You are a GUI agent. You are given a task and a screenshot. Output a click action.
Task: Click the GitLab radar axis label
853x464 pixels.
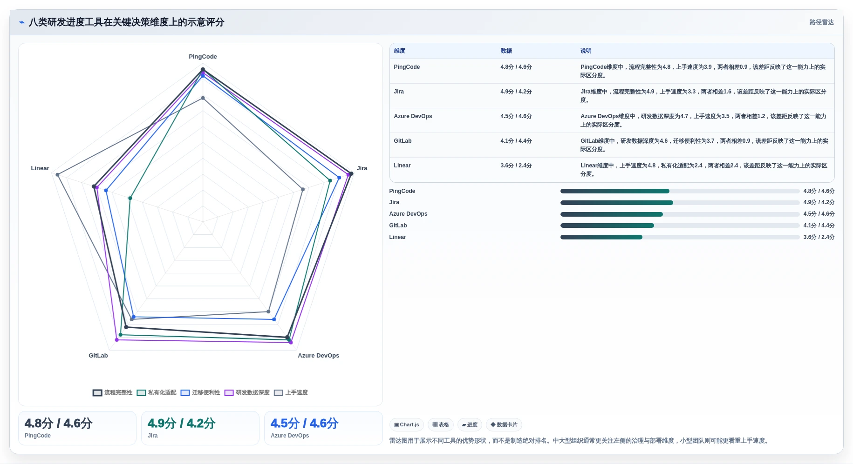(98, 356)
